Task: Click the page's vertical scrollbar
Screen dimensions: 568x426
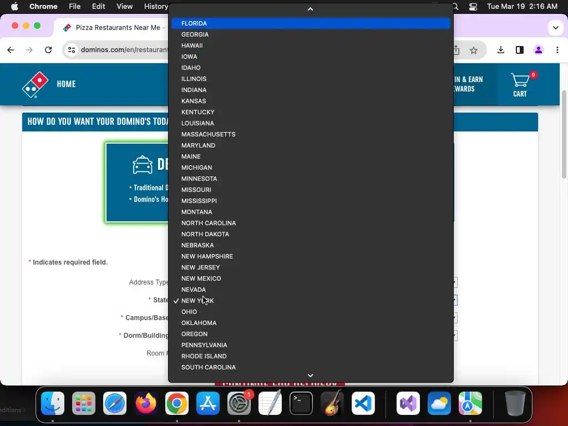Action: coord(564,134)
